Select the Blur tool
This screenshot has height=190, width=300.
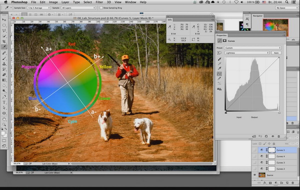pyautogui.click(x=4, y=85)
